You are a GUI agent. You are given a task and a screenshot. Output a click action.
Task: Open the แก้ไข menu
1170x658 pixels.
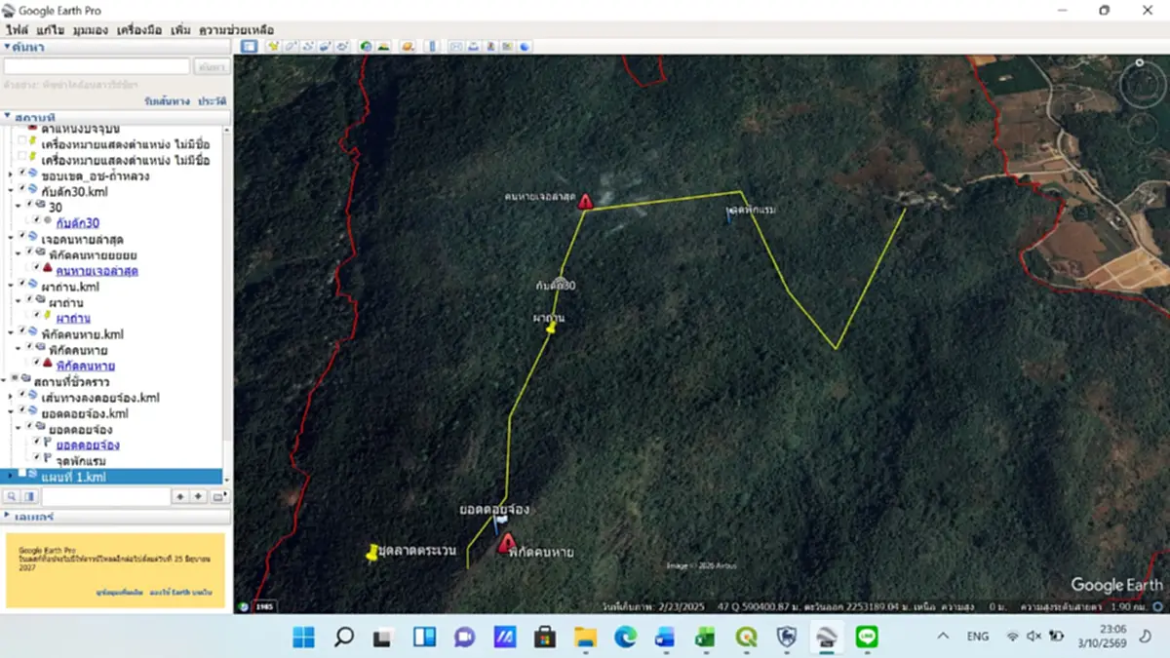point(51,30)
